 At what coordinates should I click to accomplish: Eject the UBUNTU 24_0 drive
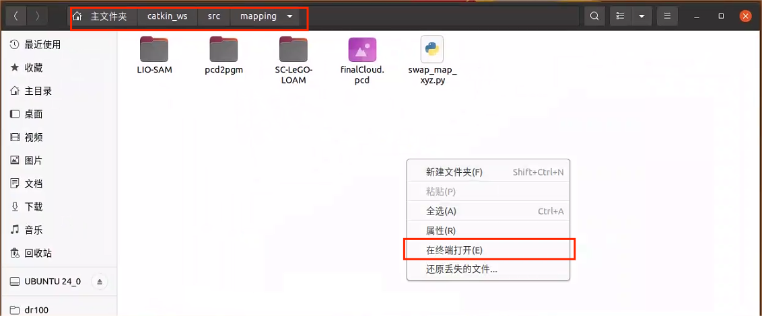100,282
